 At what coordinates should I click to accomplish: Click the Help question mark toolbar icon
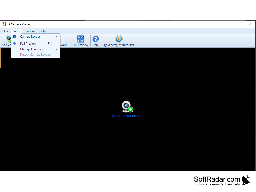coord(96,39)
